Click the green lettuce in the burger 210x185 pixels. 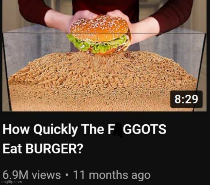point(96,44)
